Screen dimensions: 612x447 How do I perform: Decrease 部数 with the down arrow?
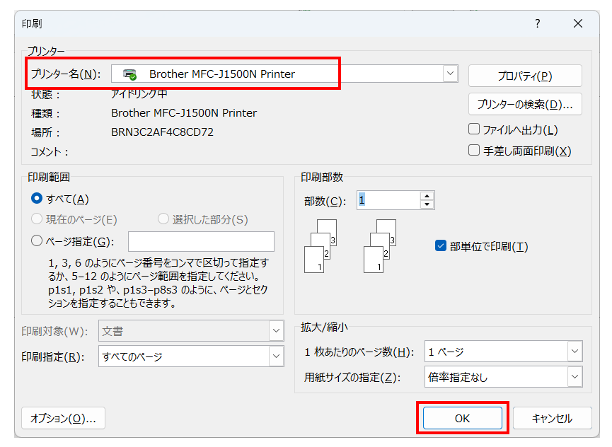(x=427, y=204)
